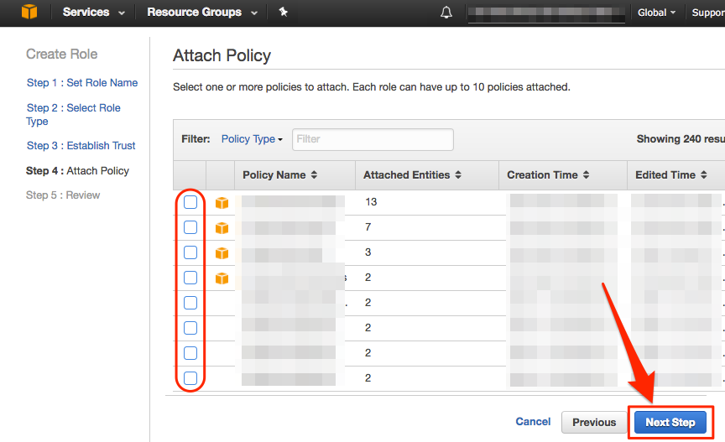Viewport: 725px width, 442px height.
Task: Open the Policy Type filter dropdown
Action: pyautogui.click(x=252, y=139)
